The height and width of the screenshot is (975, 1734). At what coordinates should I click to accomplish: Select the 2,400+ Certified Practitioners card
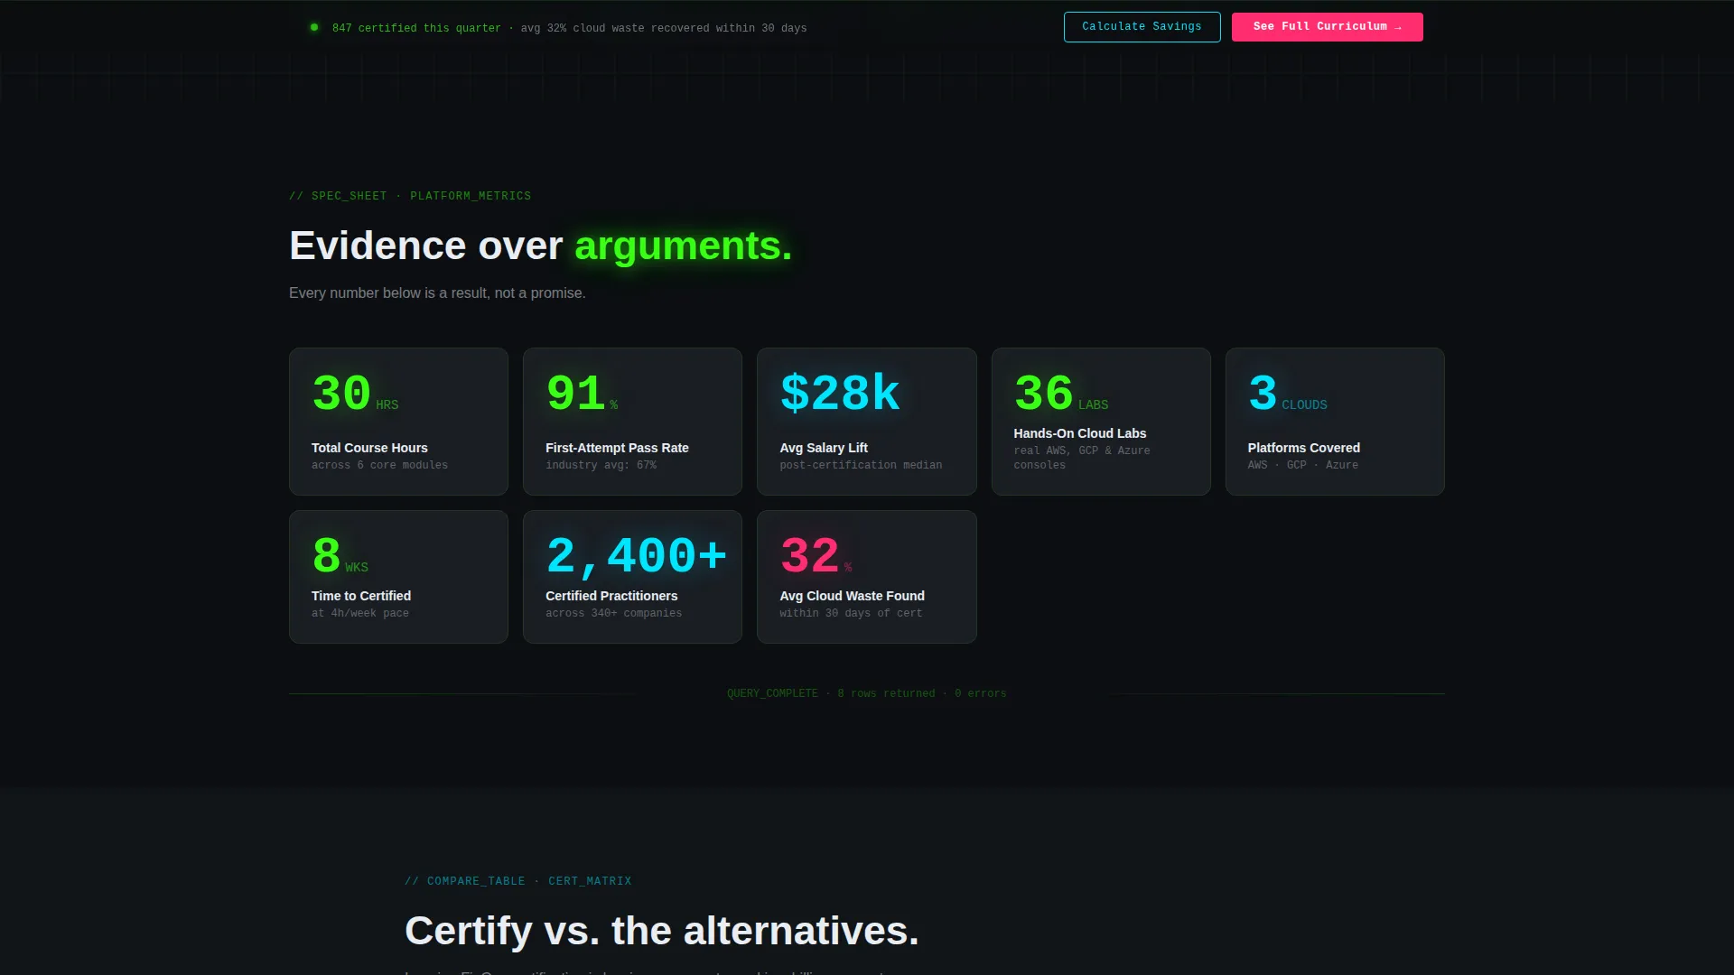pos(632,577)
